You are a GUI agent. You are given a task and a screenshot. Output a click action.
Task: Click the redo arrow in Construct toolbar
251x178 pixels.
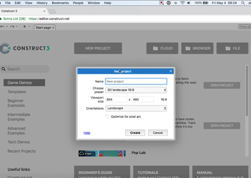(x=12, y=27)
